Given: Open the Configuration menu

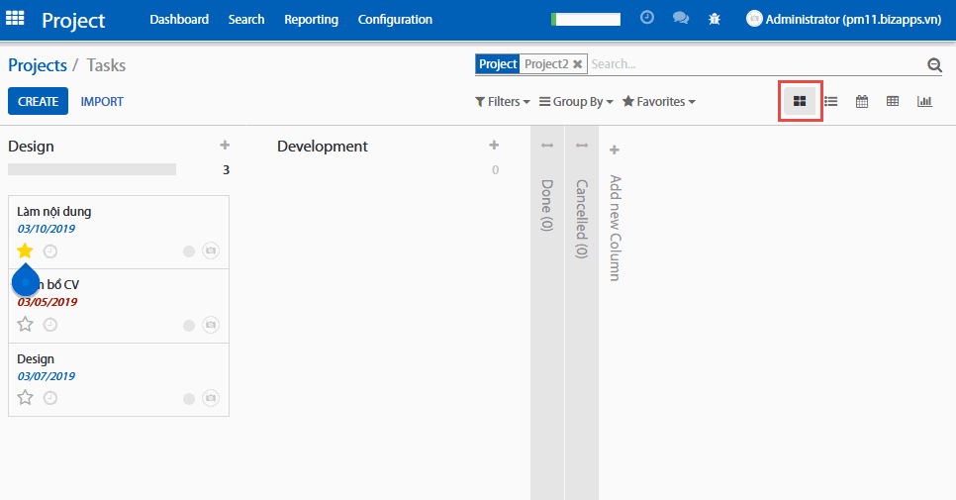Looking at the screenshot, I should pos(395,19).
